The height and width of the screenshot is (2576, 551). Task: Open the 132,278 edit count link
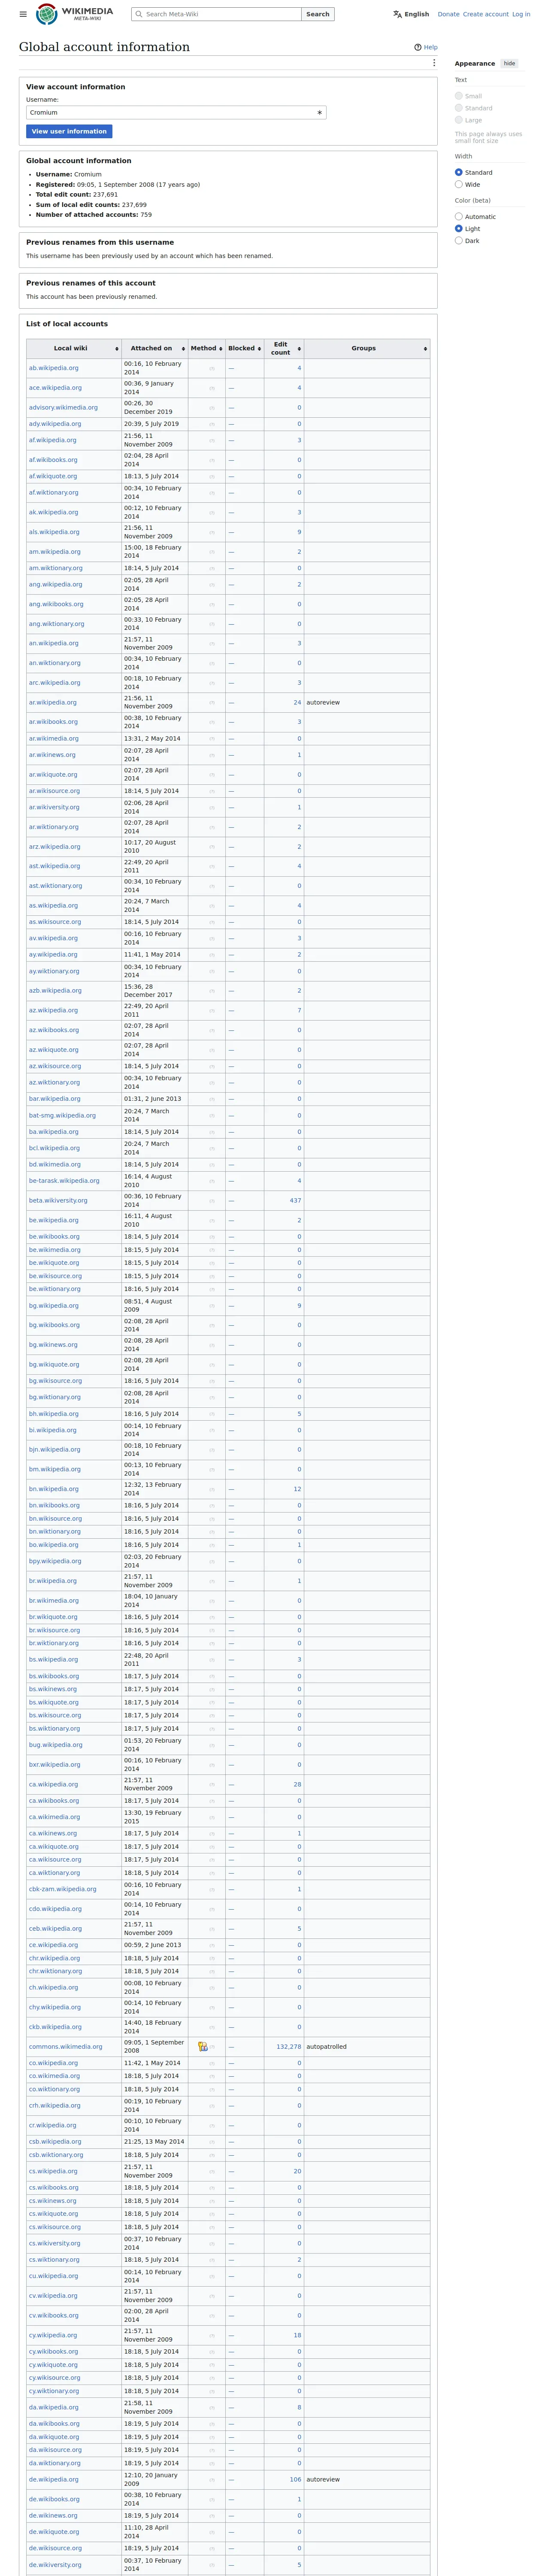coord(289,2047)
